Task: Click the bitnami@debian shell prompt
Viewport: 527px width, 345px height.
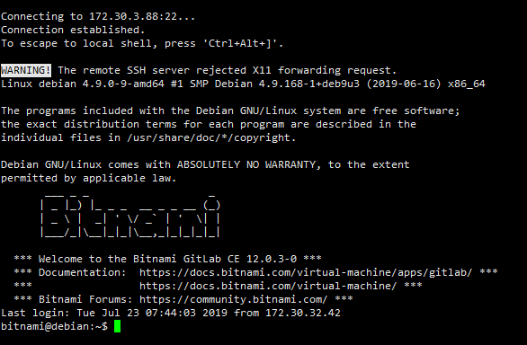Action: (54, 326)
